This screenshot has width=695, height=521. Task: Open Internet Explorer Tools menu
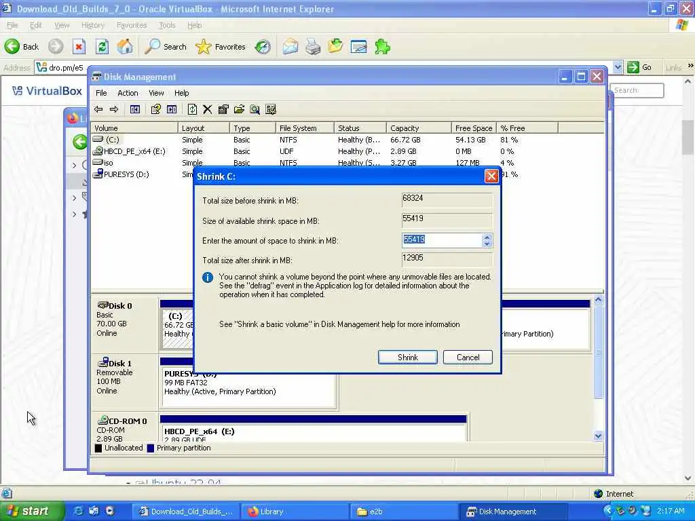point(167,25)
